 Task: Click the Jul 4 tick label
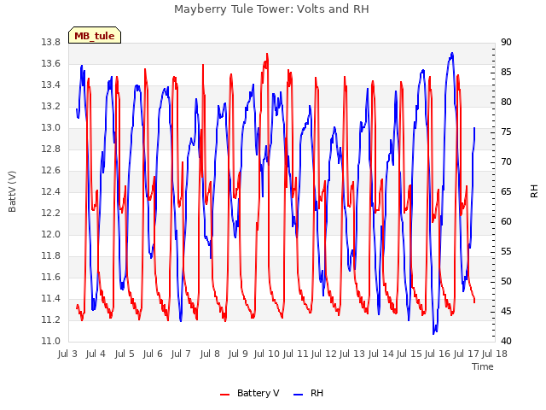[96, 354]
